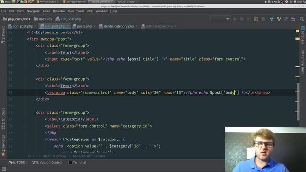Click modules folder in navigation bar
306x172 pixels.
tap(43, 19)
